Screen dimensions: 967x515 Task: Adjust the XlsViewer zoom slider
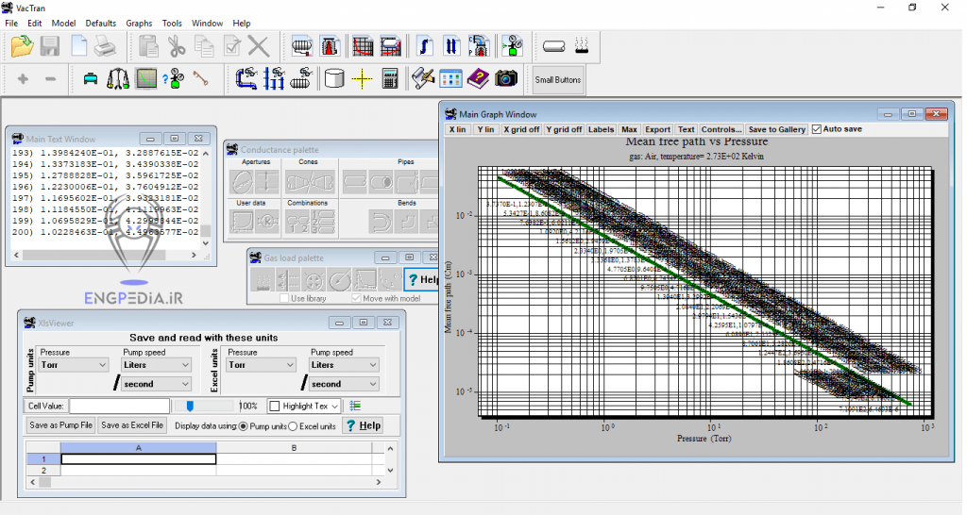190,407
